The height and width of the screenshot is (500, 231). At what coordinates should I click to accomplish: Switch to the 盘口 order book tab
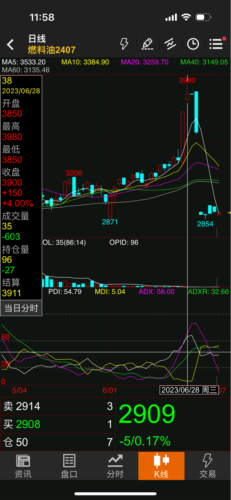[x=69, y=466]
